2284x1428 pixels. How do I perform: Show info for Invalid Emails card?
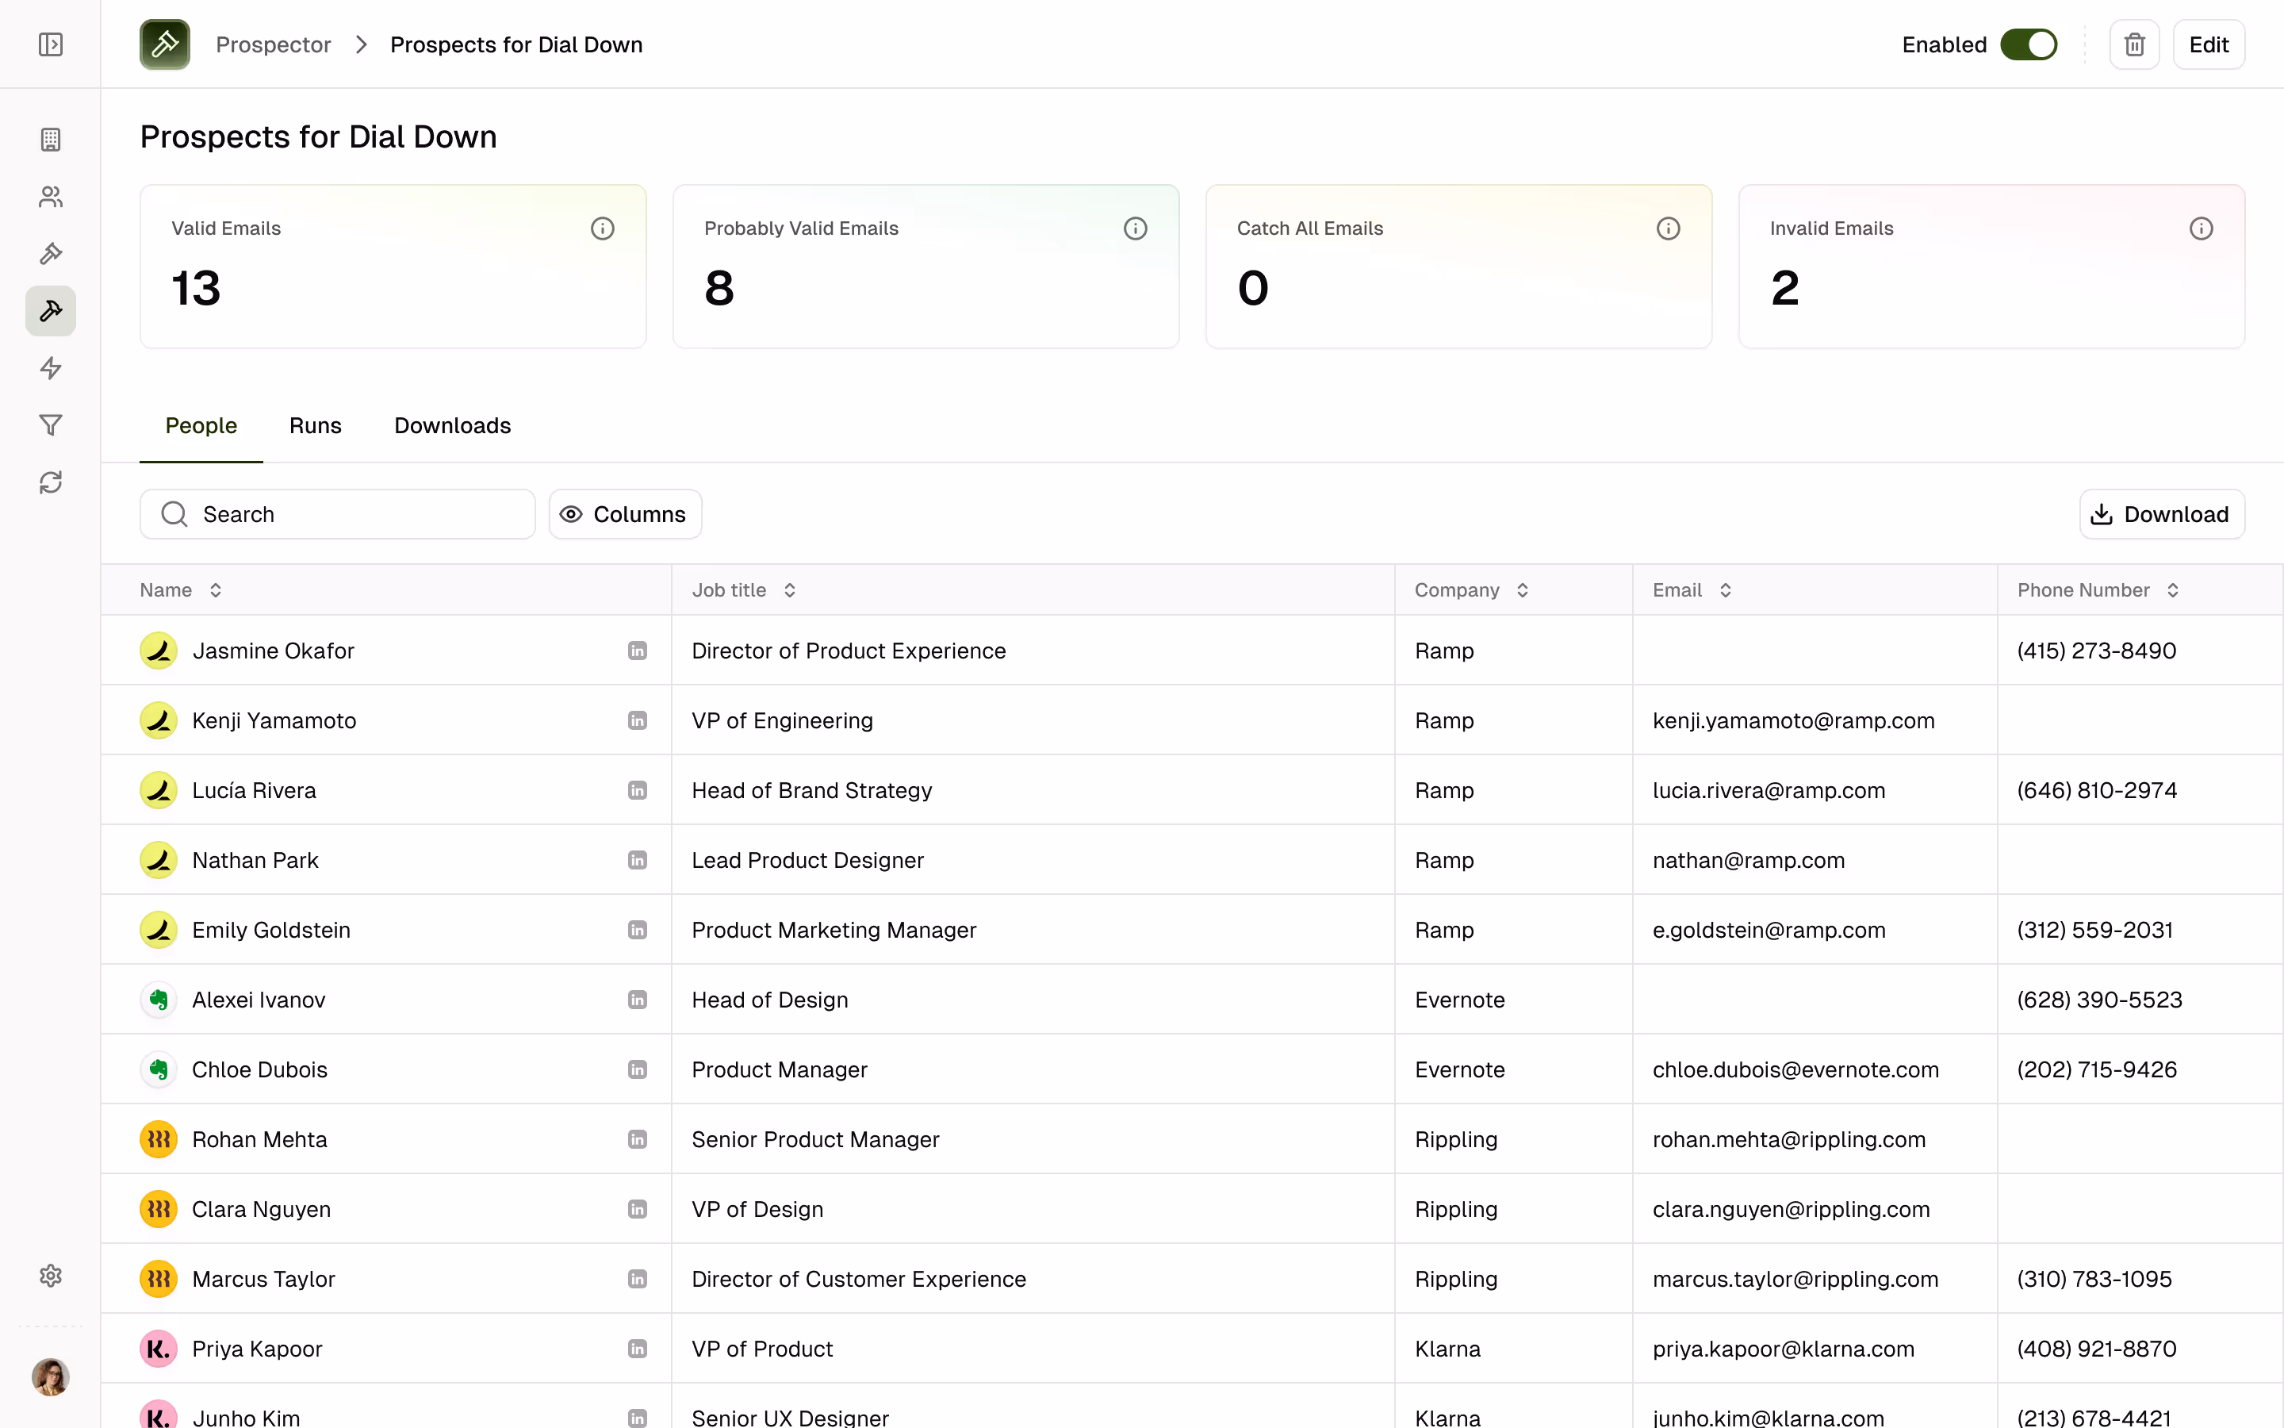(2201, 228)
